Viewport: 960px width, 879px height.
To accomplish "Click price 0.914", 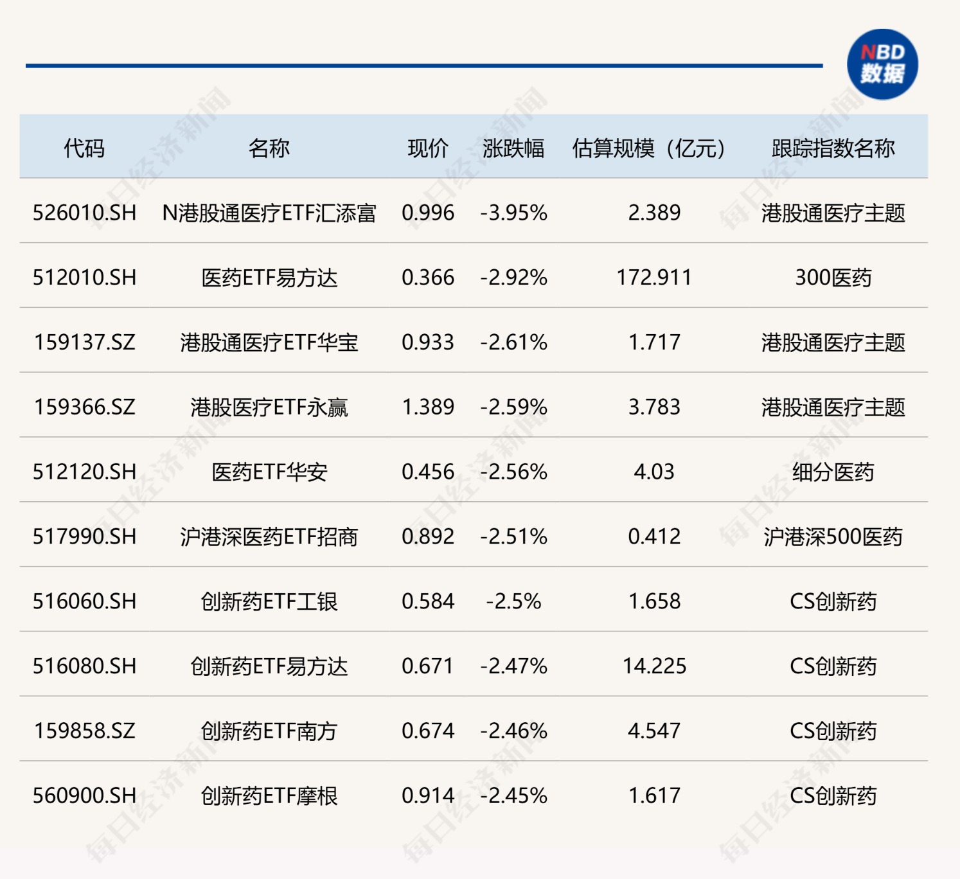I will [x=428, y=796].
